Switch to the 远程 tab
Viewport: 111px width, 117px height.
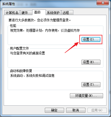click(x=67, y=13)
